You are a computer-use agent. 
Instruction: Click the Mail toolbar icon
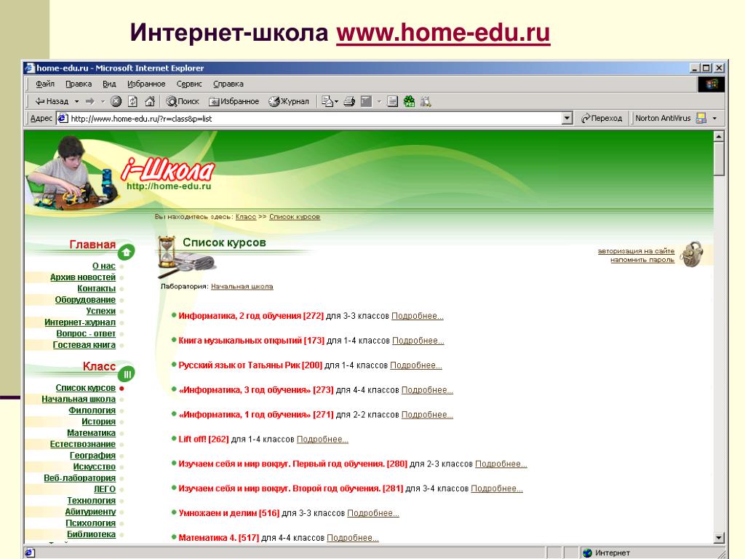(327, 101)
